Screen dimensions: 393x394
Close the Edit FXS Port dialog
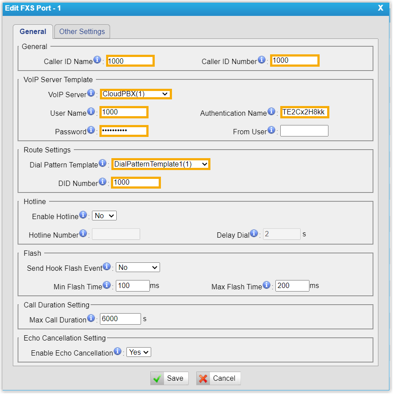click(x=380, y=8)
